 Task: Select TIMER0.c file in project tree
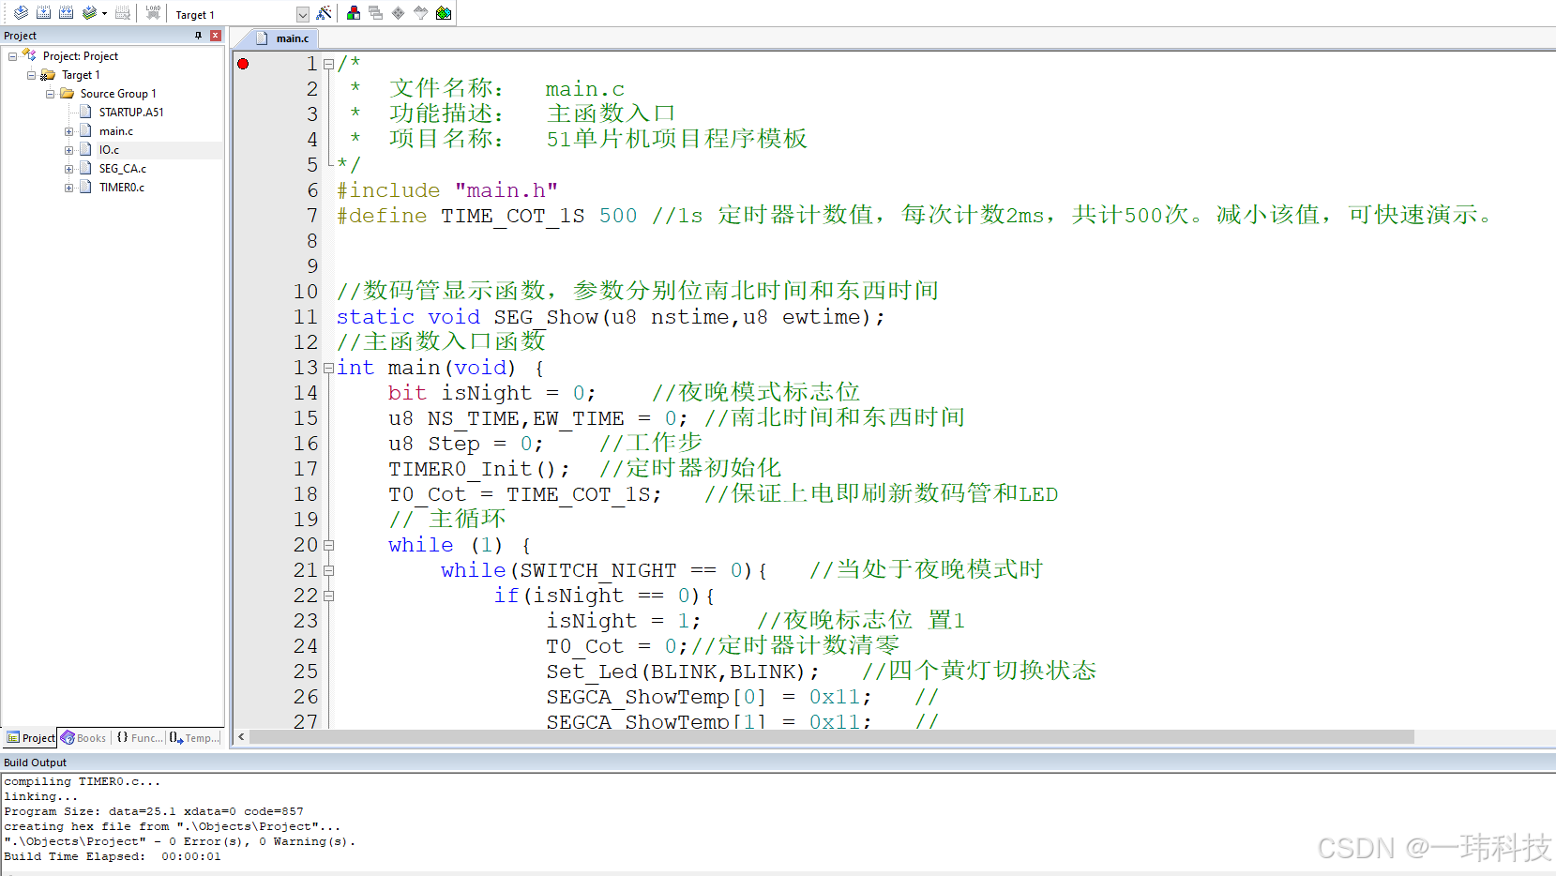(x=122, y=188)
